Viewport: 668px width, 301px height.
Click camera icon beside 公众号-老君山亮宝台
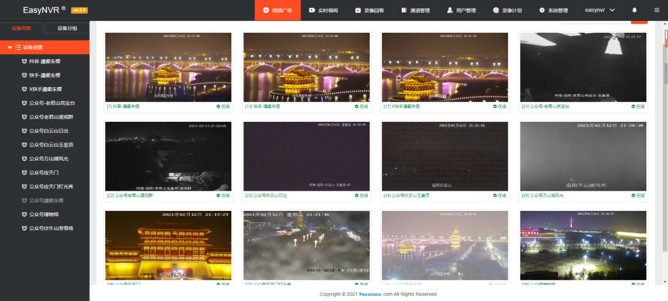(24, 103)
